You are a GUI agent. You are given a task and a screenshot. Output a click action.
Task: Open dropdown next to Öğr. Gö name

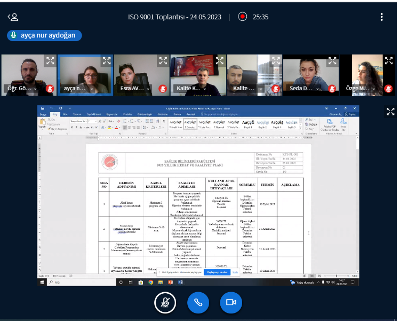click(x=36, y=89)
